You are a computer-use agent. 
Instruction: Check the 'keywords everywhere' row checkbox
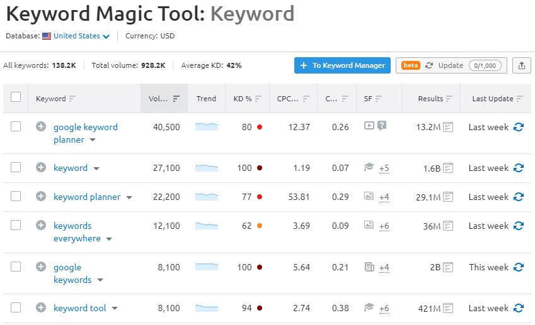16,225
